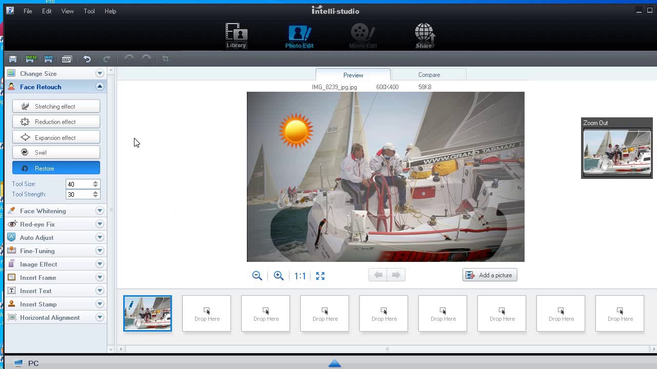This screenshot has width=657, height=369.
Task: Decrease the Tool Strength stepper value
Action: 95,196
